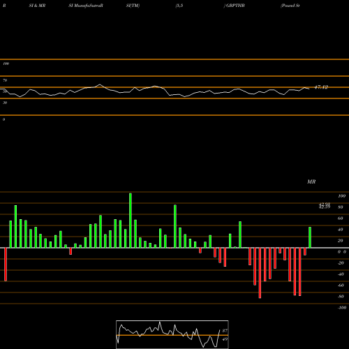Select the RSI panel '70' level label
The image size is (349, 349).
pos(5,80)
